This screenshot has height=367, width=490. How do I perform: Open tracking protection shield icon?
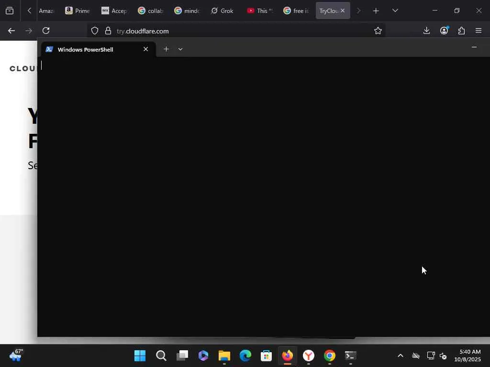(95, 31)
